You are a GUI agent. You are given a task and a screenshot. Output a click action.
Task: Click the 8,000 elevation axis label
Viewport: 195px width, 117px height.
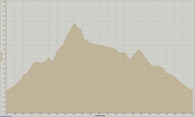pos(4,45)
